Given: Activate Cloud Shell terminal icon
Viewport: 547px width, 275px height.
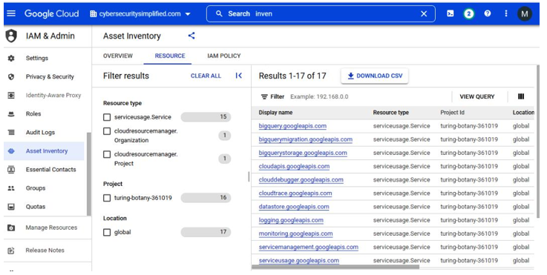Looking at the screenshot, I should (x=451, y=13).
